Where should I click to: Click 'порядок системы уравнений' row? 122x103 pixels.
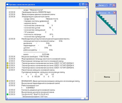tap(40, 21)
